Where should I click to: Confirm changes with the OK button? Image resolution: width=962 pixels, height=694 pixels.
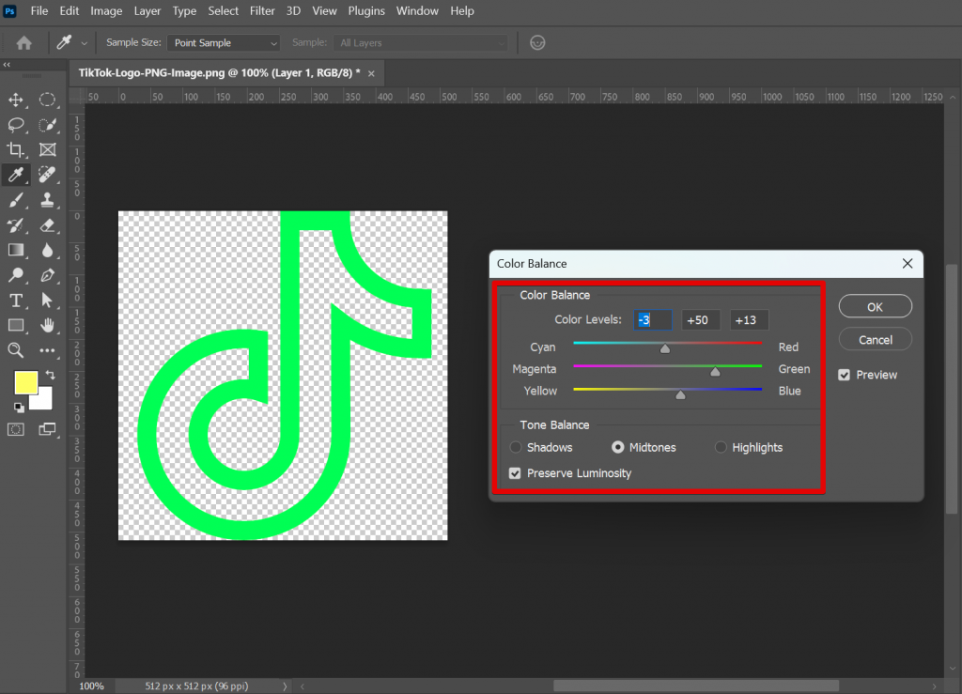[x=875, y=306]
